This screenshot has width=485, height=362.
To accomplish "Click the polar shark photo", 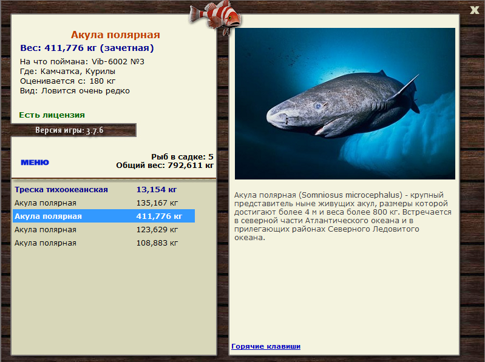I will (345, 104).
